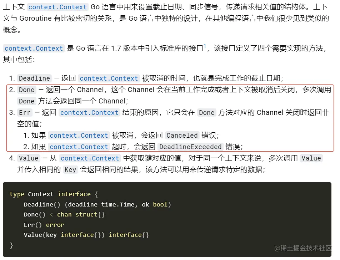Click context.Context link before 超时 in the sub-item
340x260 pixels.
[x=79, y=147]
